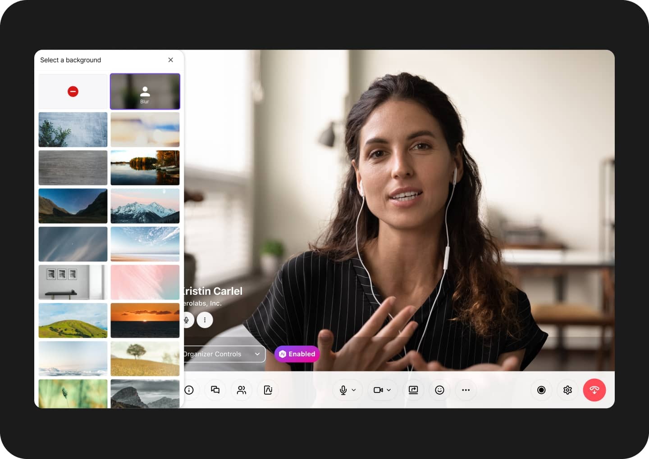Select the pink feather pastel background
Viewport: 649px width, 459px height.
(145, 282)
